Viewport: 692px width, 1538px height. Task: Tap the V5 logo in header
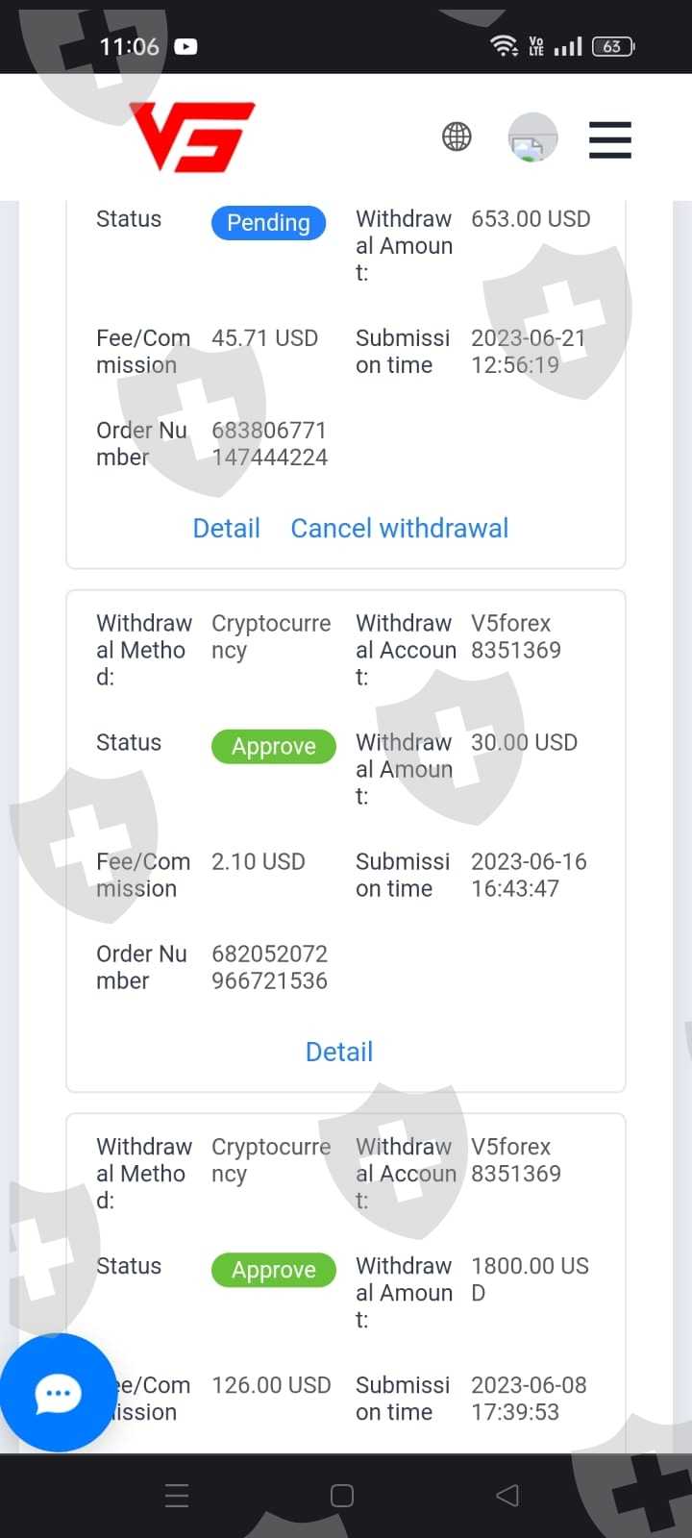192,137
